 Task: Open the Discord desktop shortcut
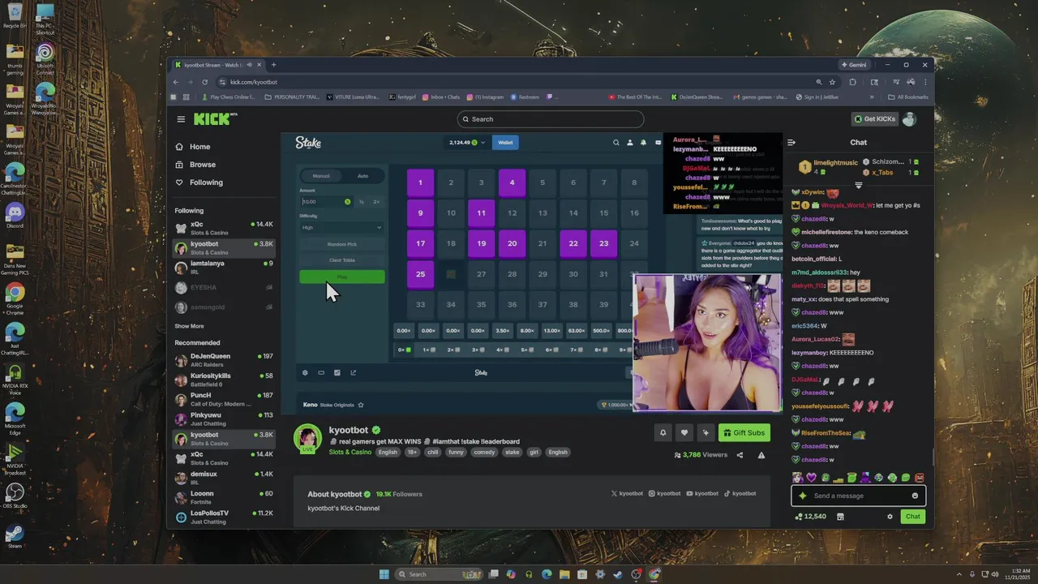coord(15,215)
